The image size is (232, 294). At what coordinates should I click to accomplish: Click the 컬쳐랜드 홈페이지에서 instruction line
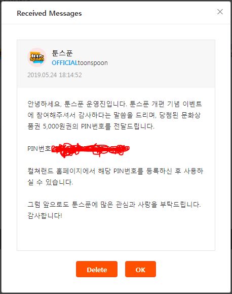(x=115, y=171)
